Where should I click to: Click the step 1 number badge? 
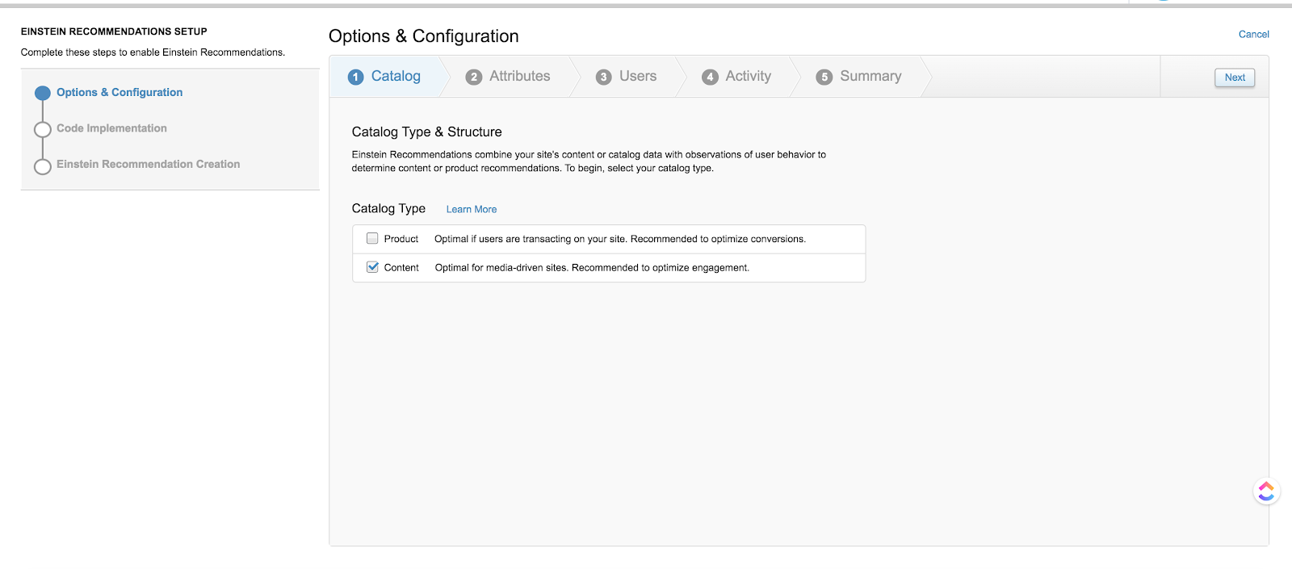pyautogui.click(x=356, y=77)
